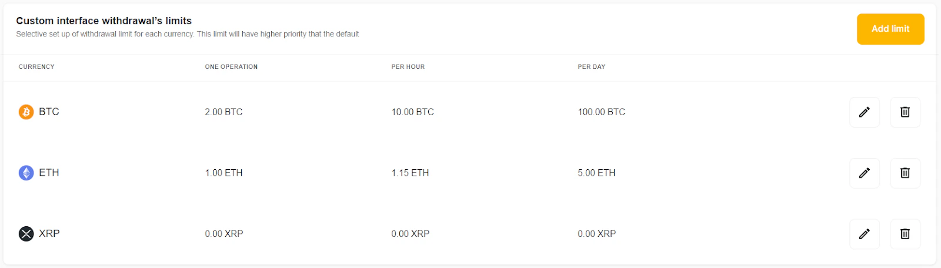Edit the ETH limit with pencil icon
This screenshot has height=268, width=941.
(x=864, y=173)
